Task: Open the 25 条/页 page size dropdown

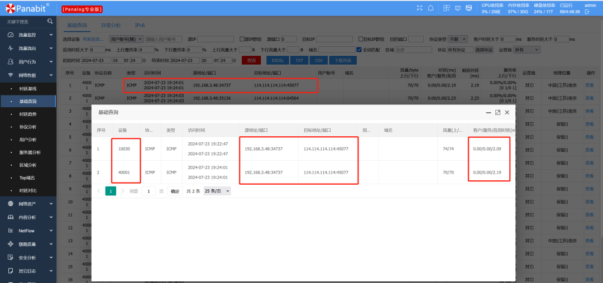Action: coord(217,191)
